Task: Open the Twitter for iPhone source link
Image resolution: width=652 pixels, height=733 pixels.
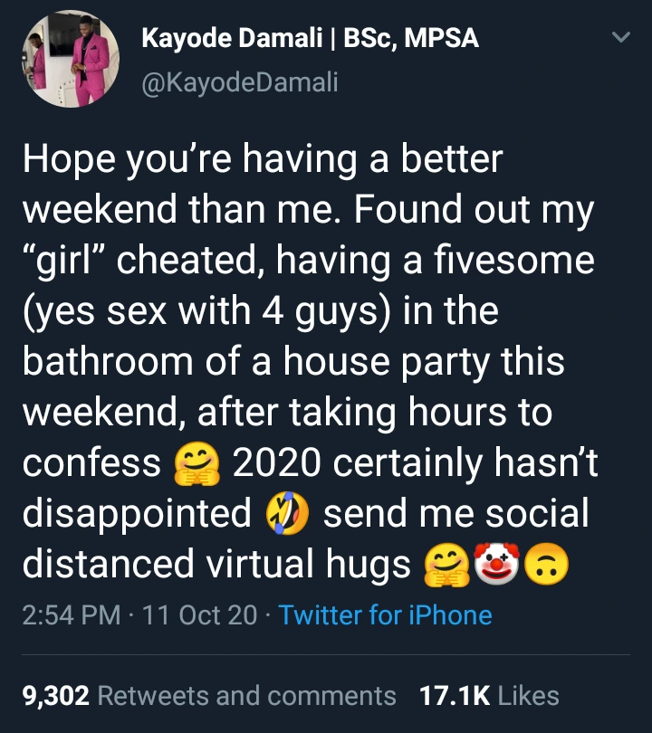Action: [x=385, y=616]
